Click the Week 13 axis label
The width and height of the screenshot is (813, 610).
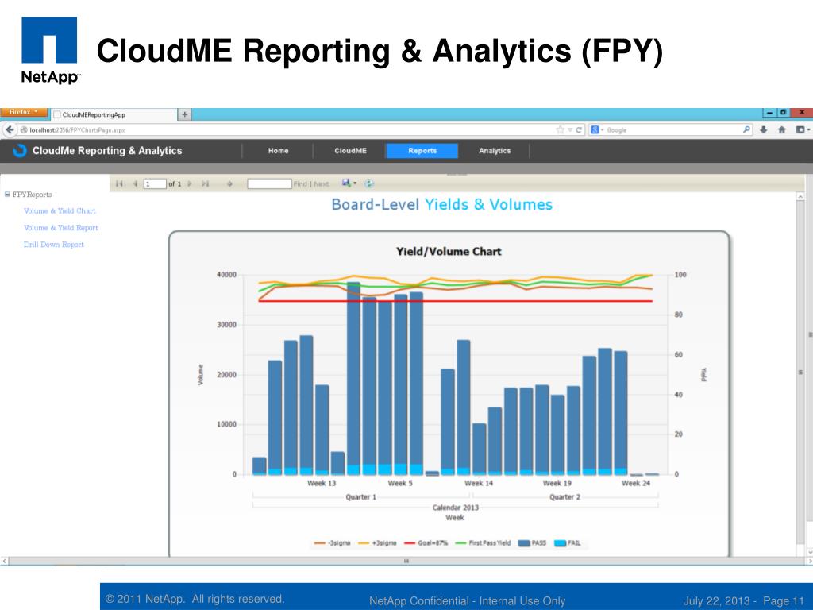pos(322,483)
